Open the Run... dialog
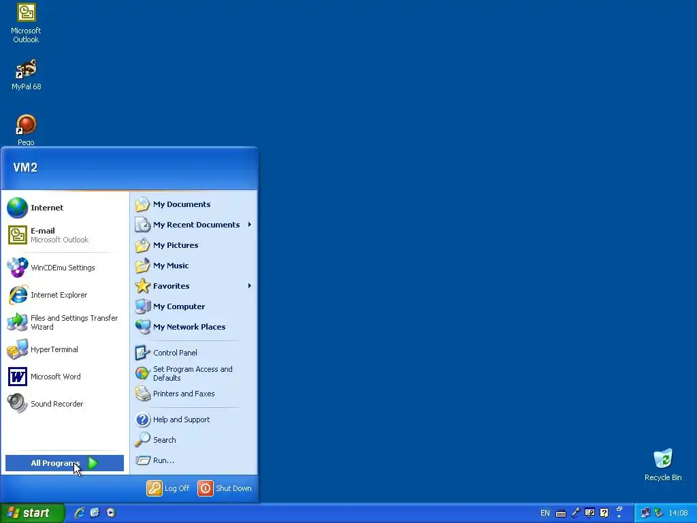The image size is (697, 523). 194,460
